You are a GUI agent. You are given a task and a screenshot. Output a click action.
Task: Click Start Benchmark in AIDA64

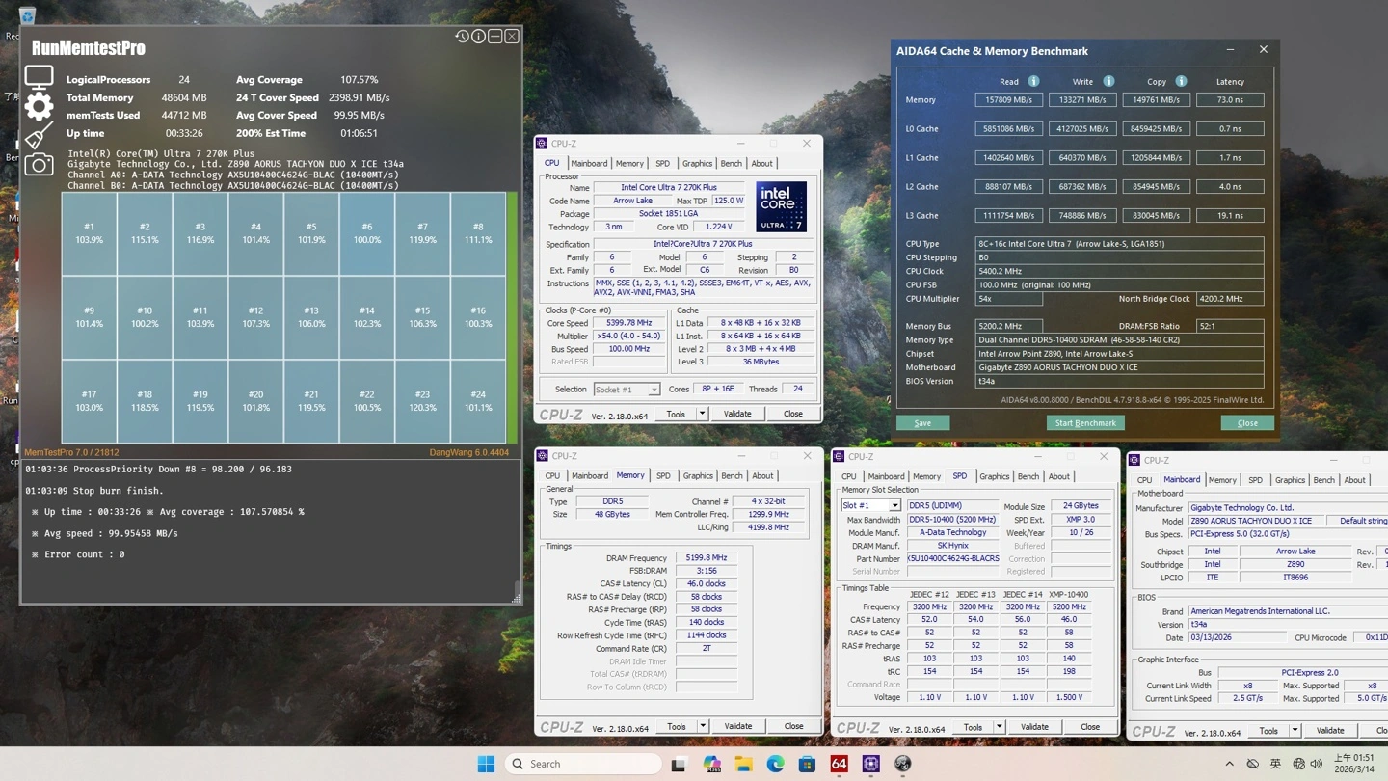coord(1085,422)
